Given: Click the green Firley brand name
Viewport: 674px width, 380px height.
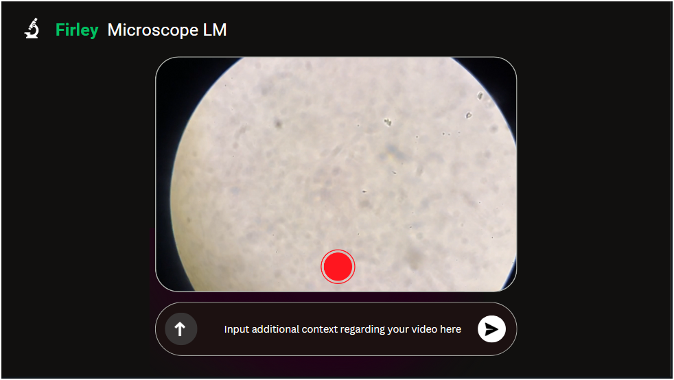Looking at the screenshot, I should (77, 29).
